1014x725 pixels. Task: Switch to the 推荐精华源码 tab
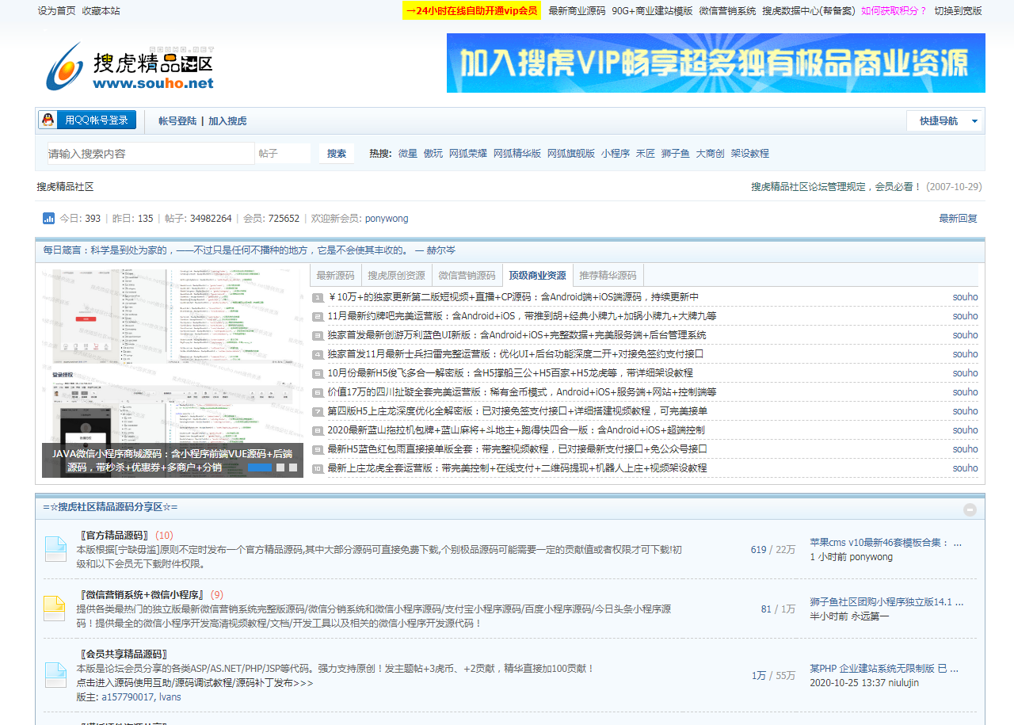608,276
